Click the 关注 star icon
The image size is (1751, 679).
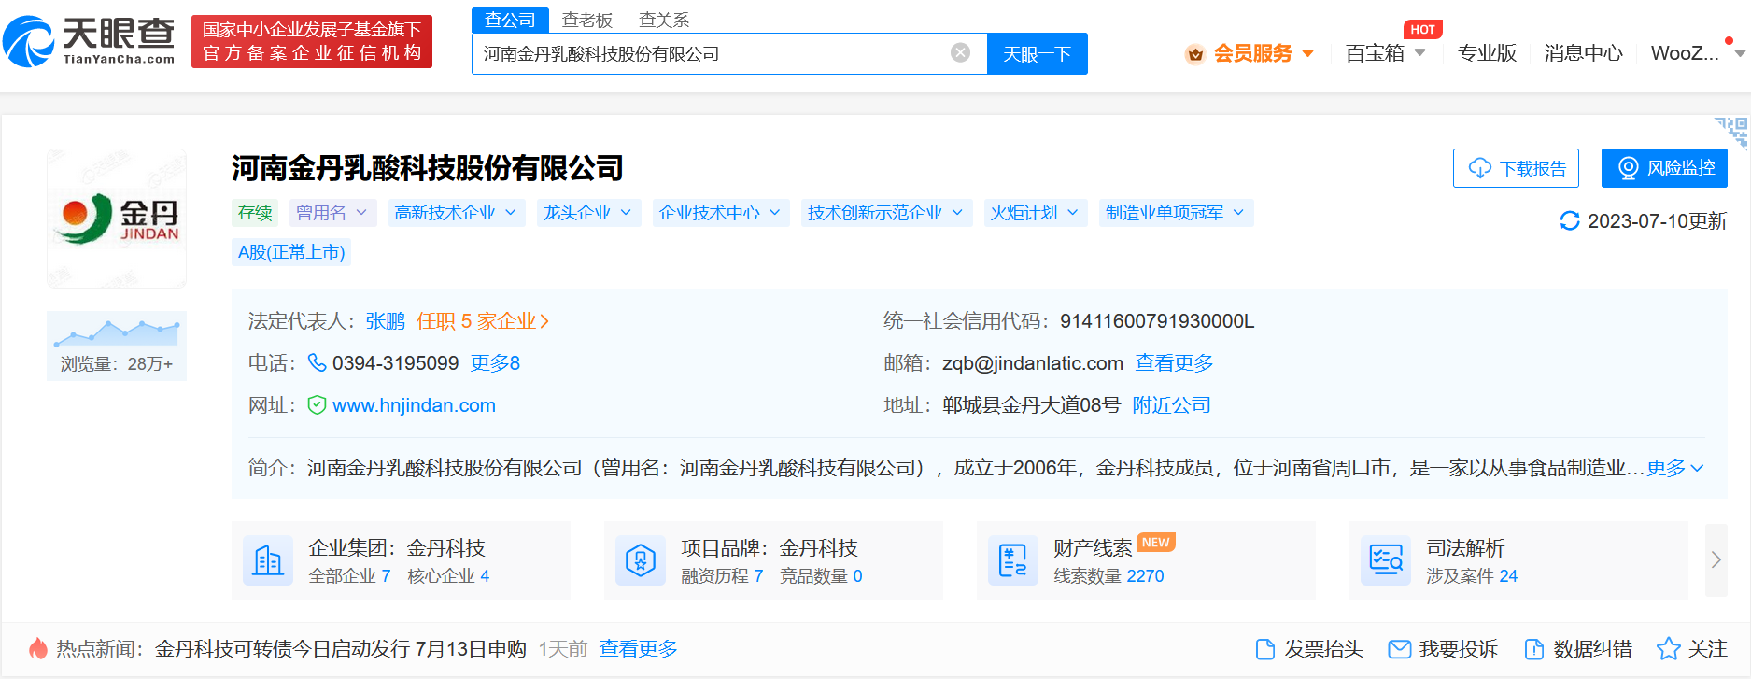1668,649
